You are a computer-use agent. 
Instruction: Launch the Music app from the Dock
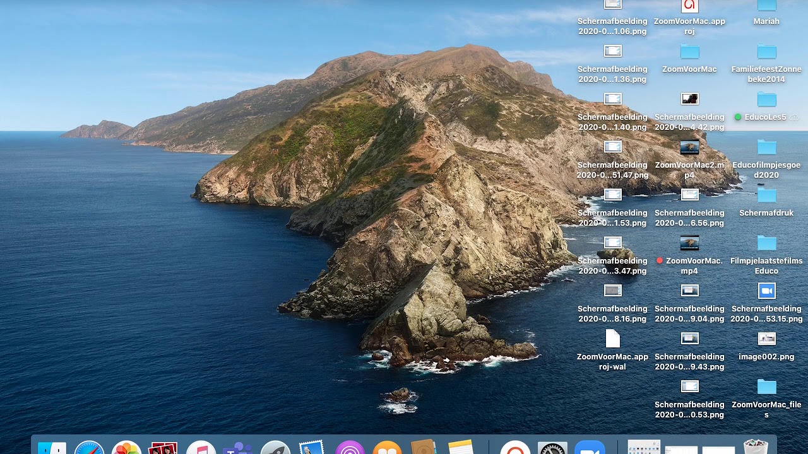(x=201, y=448)
